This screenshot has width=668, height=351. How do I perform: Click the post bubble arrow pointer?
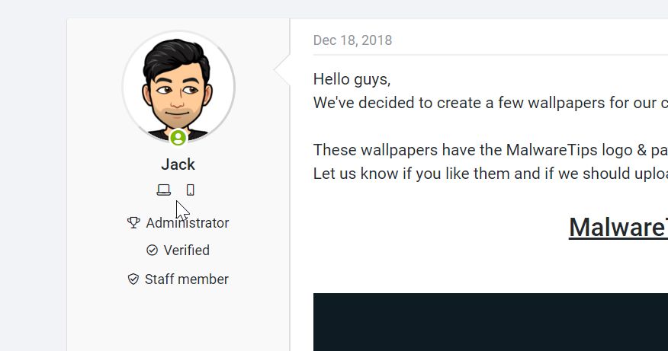282,70
